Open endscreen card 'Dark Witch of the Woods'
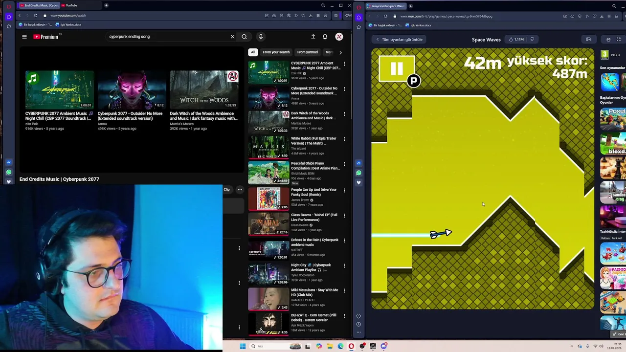626x352 pixels. [x=204, y=102]
